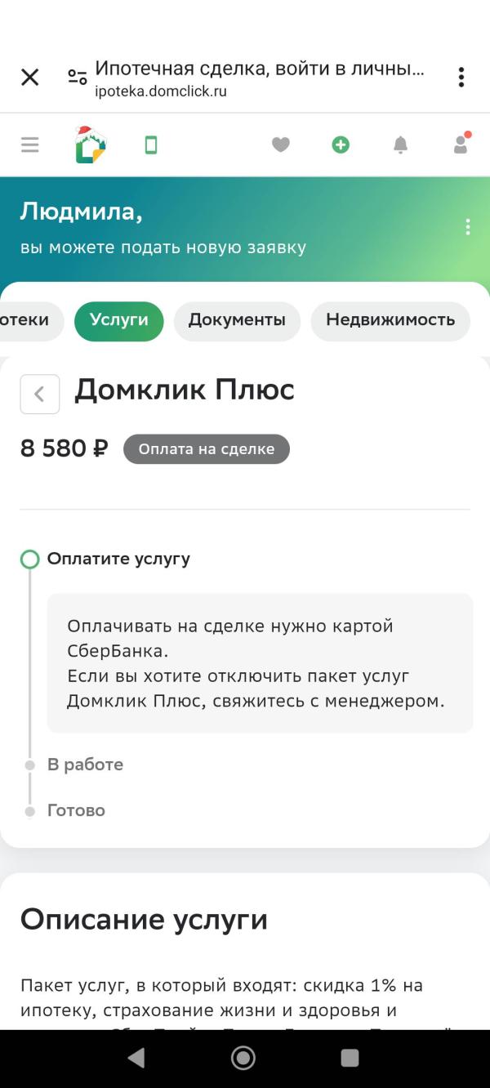Viewport: 490px width, 1088px height.
Task: Tap the back chevron next to Домклик Плюс
Action: [39, 394]
